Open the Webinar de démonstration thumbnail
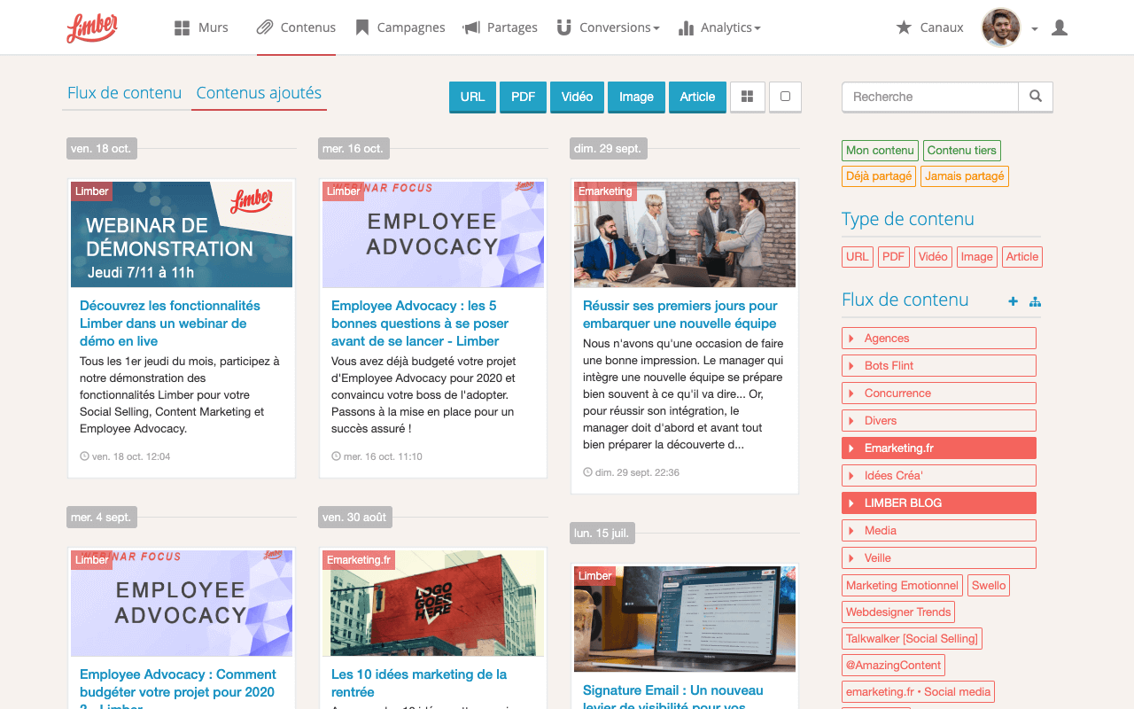 182,235
